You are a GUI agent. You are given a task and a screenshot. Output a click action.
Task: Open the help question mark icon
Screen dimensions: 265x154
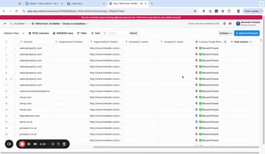[224, 24]
